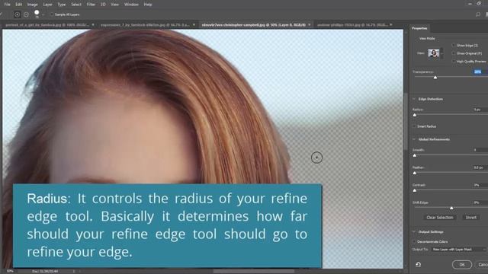The height and width of the screenshot is (274, 488).
Task: Open the View mode thumbnail picker
Action: (434, 53)
